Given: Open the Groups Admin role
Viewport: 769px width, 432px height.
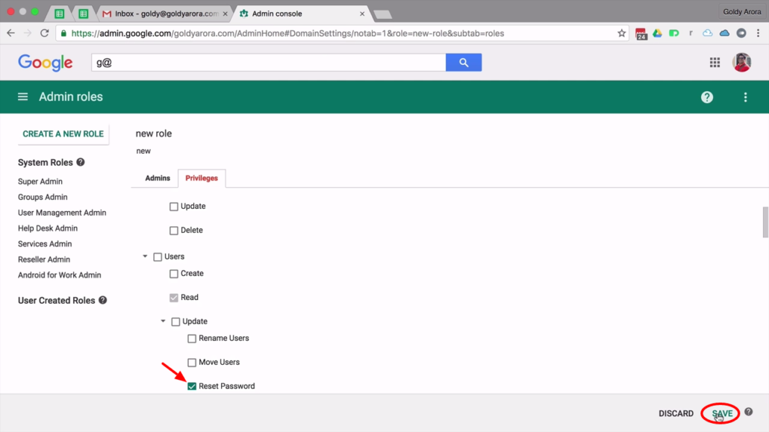Looking at the screenshot, I should [43, 197].
